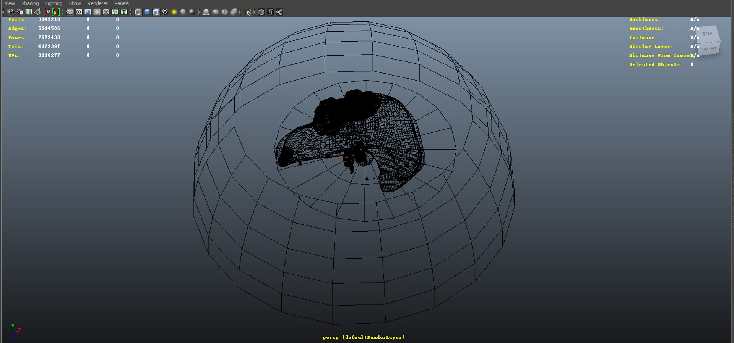734x343 pixels.
Task: Toggle the viewport Grid display
Action: tap(70, 12)
